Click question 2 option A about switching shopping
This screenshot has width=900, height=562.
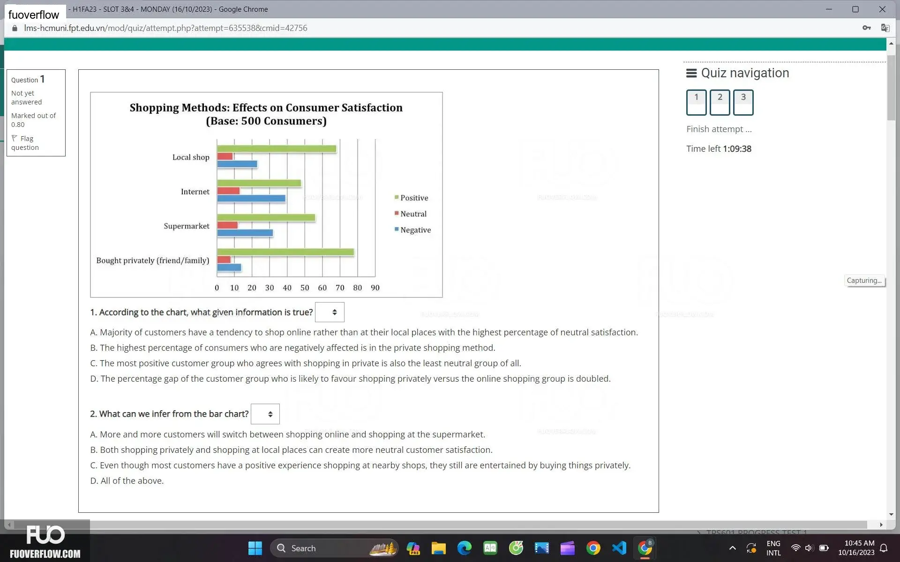[x=287, y=434]
